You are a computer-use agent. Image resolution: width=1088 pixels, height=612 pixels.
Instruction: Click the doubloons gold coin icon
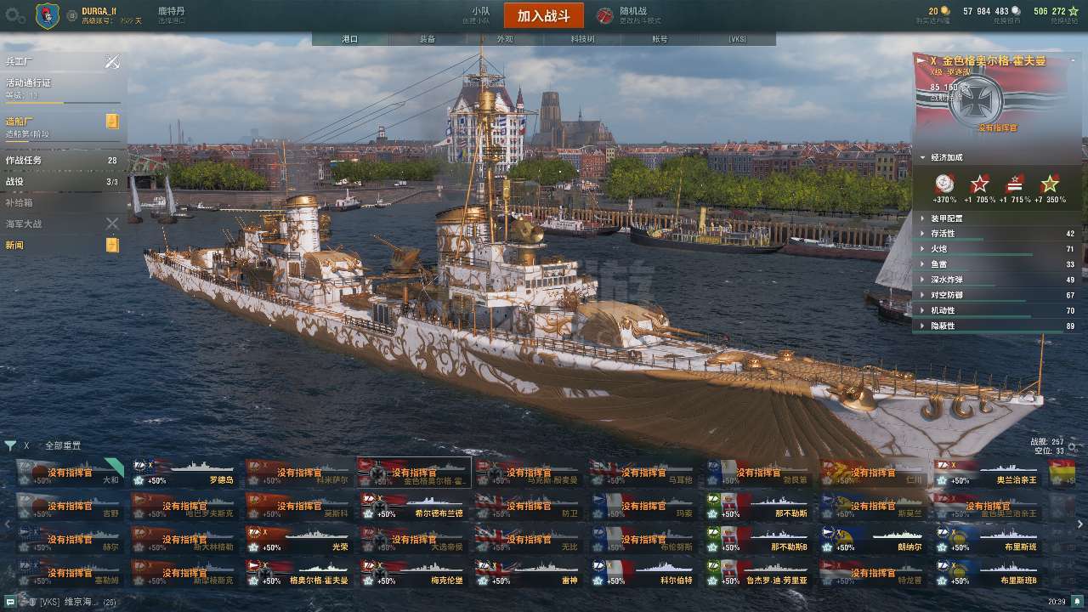coord(945,11)
